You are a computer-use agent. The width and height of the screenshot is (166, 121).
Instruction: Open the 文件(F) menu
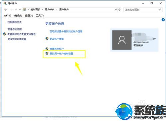click(x=7, y=16)
